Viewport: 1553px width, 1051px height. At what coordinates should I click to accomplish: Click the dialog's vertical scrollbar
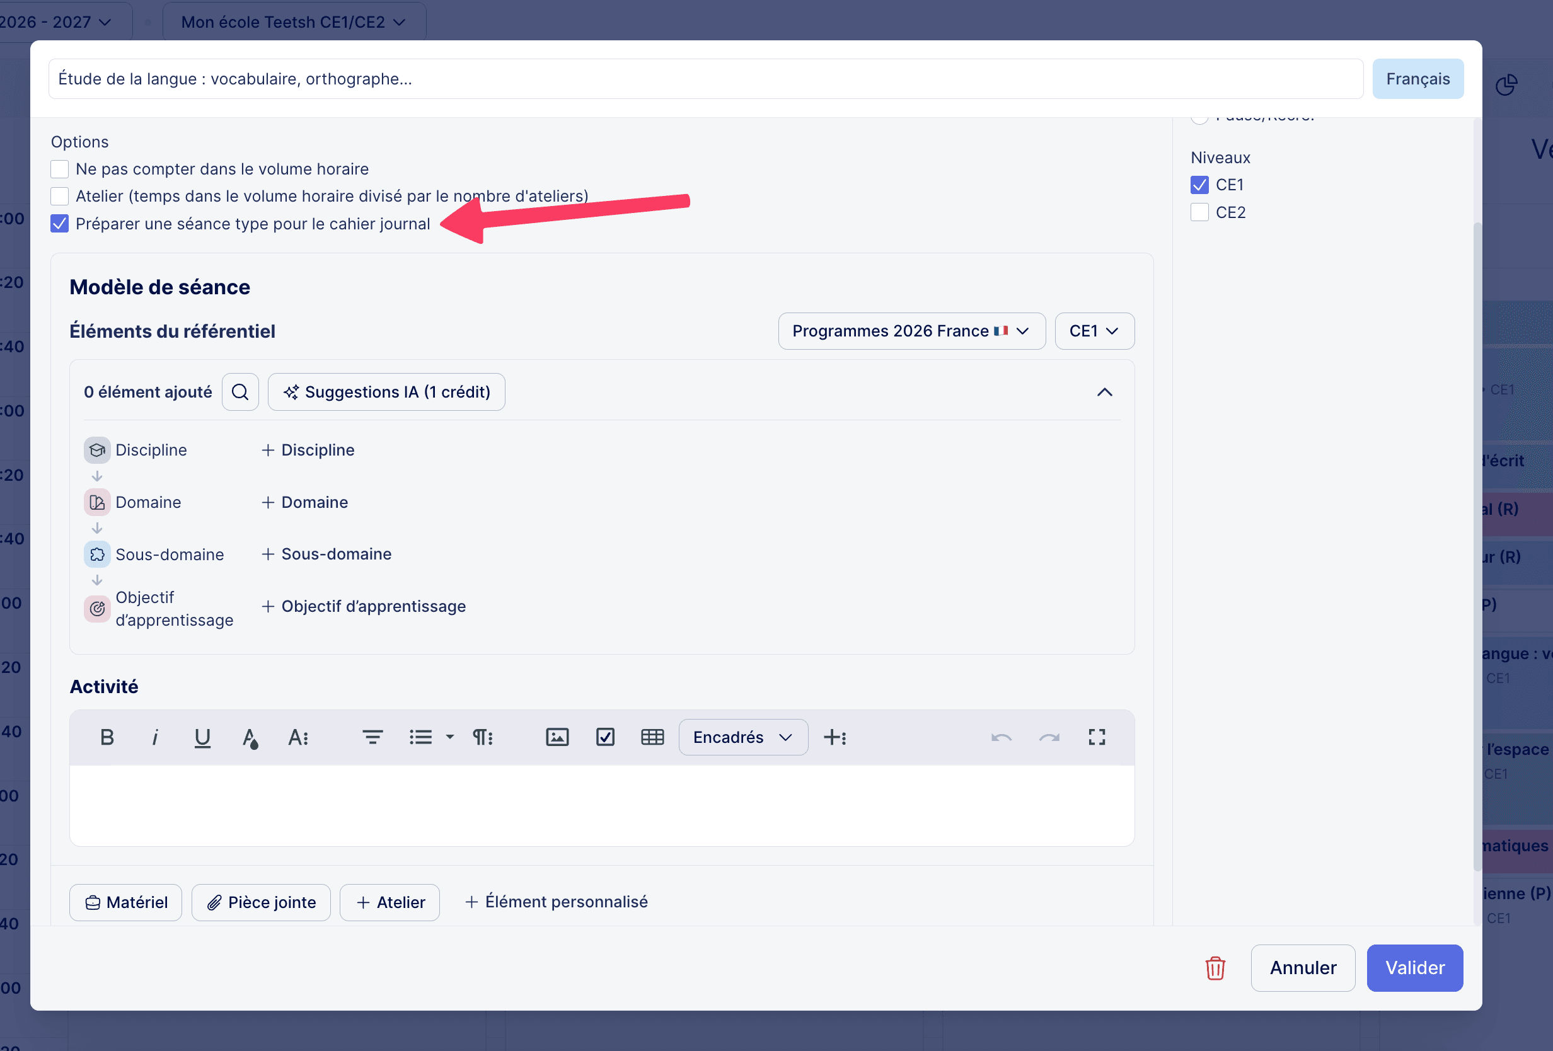1477,546
